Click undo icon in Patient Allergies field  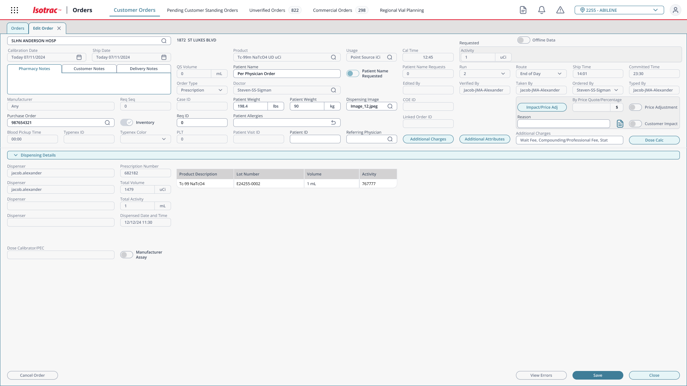point(333,123)
